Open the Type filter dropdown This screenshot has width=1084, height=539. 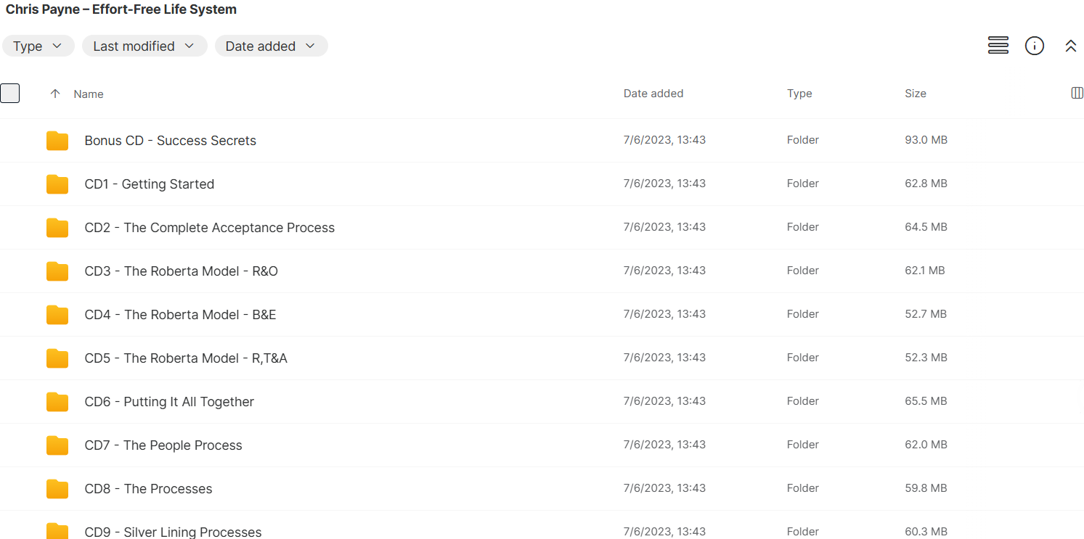[x=38, y=46]
